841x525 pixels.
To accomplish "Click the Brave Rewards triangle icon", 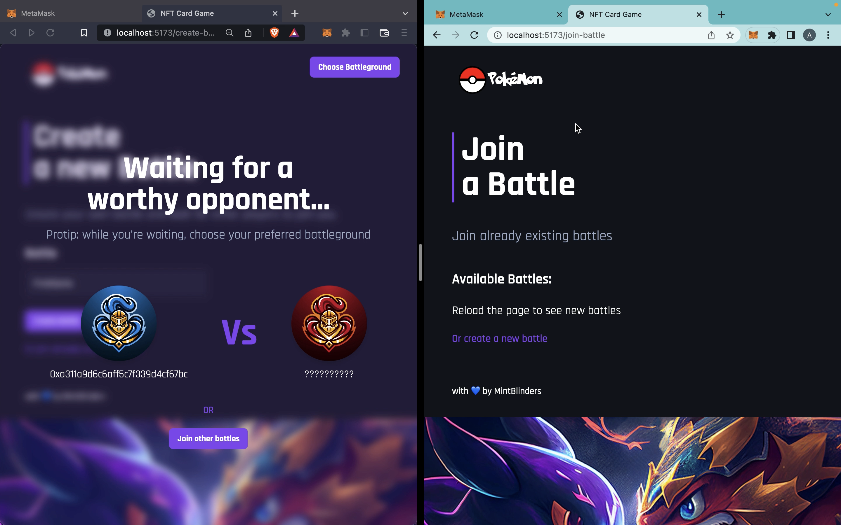I will coord(294,33).
